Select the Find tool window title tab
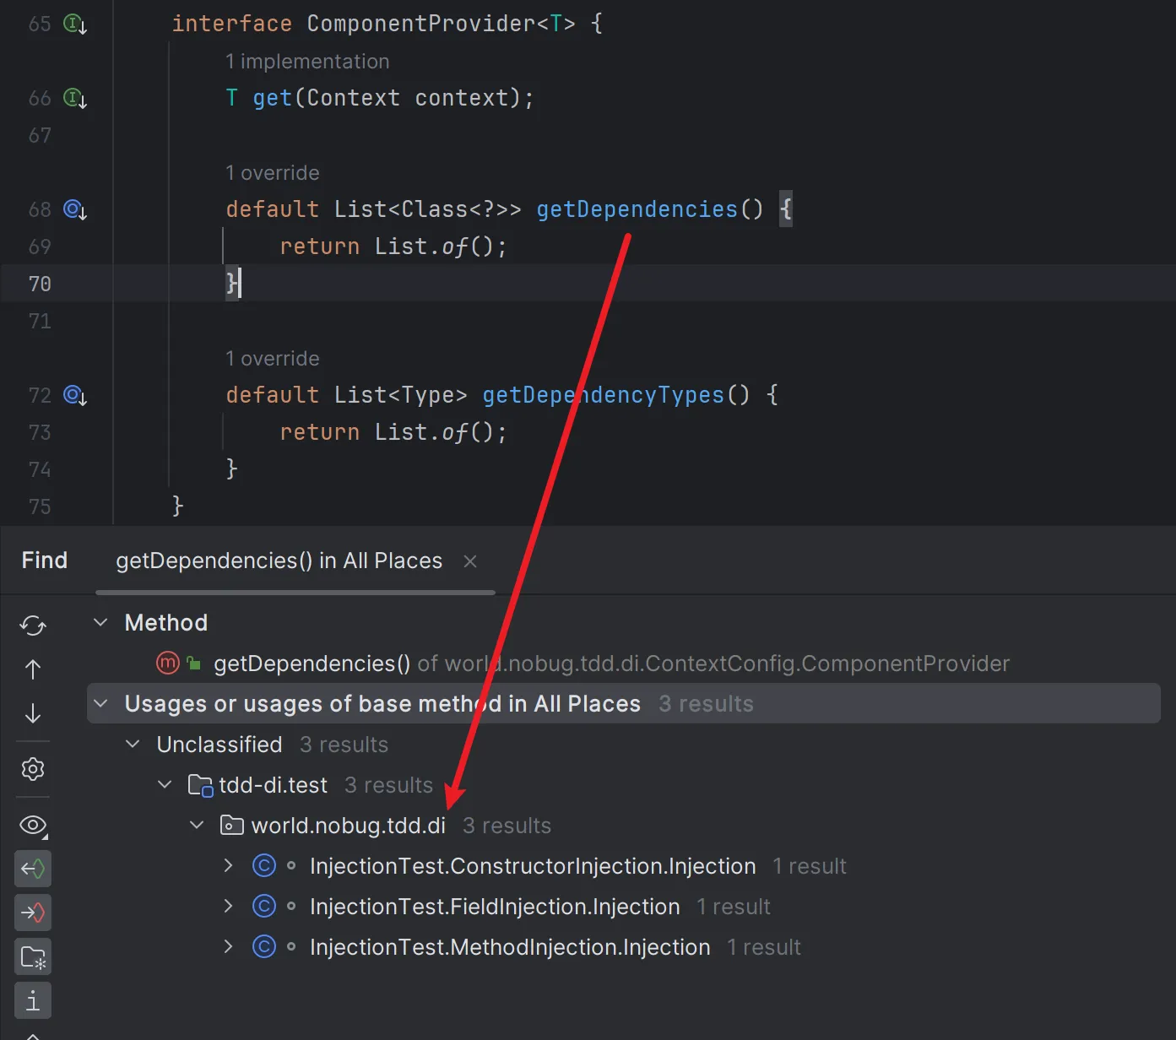Image resolution: width=1176 pixels, height=1040 pixels. tap(45, 561)
